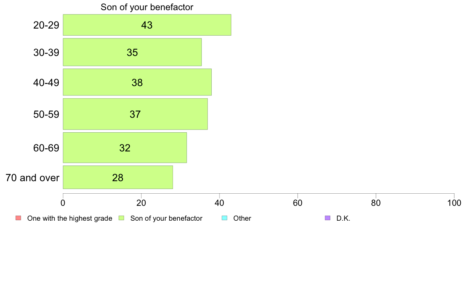Screen dimensions: 465x288
Task: Click the purple 'D.K.' legend swatch
Action: pos(327,218)
